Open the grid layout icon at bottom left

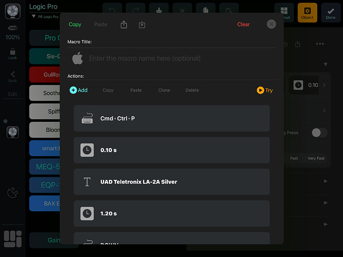(x=13, y=239)
